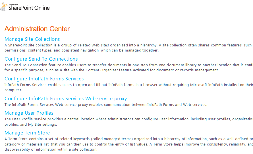Click the SharePoint Online bird logo icon
Viewport: 253px width, 154px height.
(4, 7)
